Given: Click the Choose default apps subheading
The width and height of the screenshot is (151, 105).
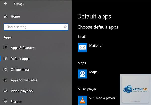Looking at the screenshot, I should (98, 27).
